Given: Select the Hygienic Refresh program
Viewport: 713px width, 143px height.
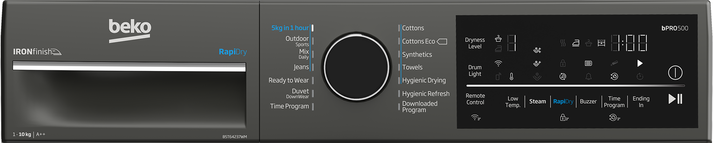Looking at the screenshot, I should tap(426, 94).
